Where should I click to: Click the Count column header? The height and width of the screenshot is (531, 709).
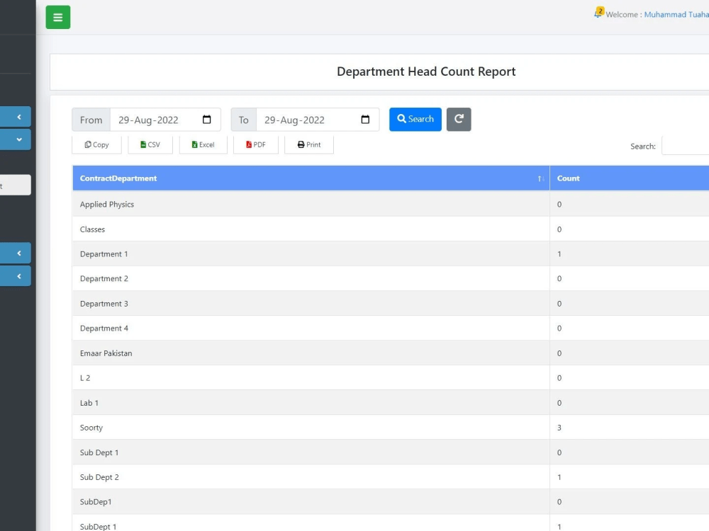[x=568, y=178]
